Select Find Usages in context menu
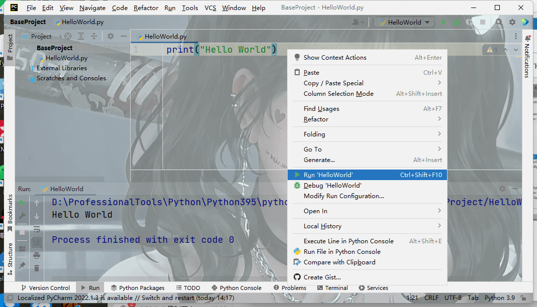The image size is (537, 307). tap(367, 108)
